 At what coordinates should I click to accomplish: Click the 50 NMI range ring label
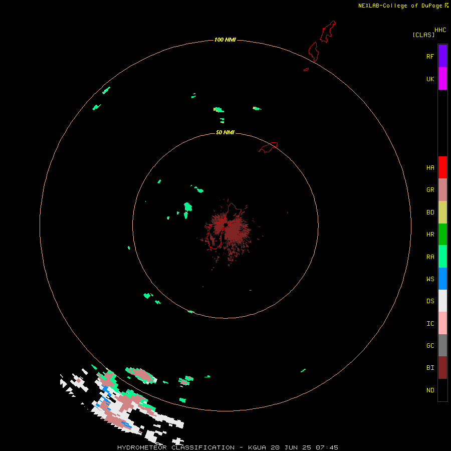[x=225, y=132]
